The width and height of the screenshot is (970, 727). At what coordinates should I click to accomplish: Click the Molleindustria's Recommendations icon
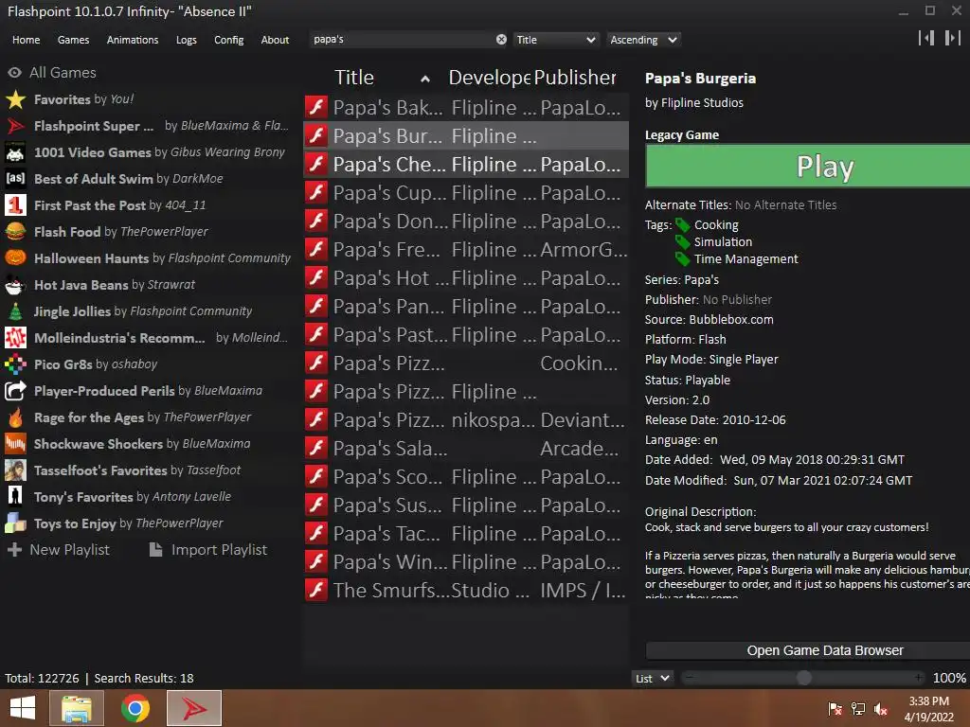click(15, 338)
